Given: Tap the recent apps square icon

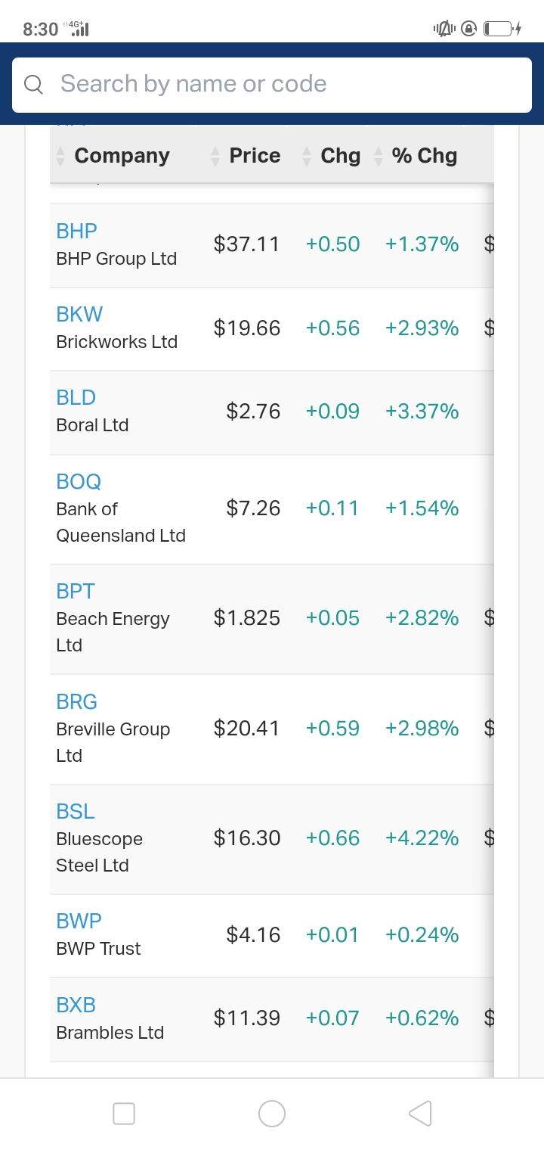Looking at the screenshot, I should [124, 1113].
